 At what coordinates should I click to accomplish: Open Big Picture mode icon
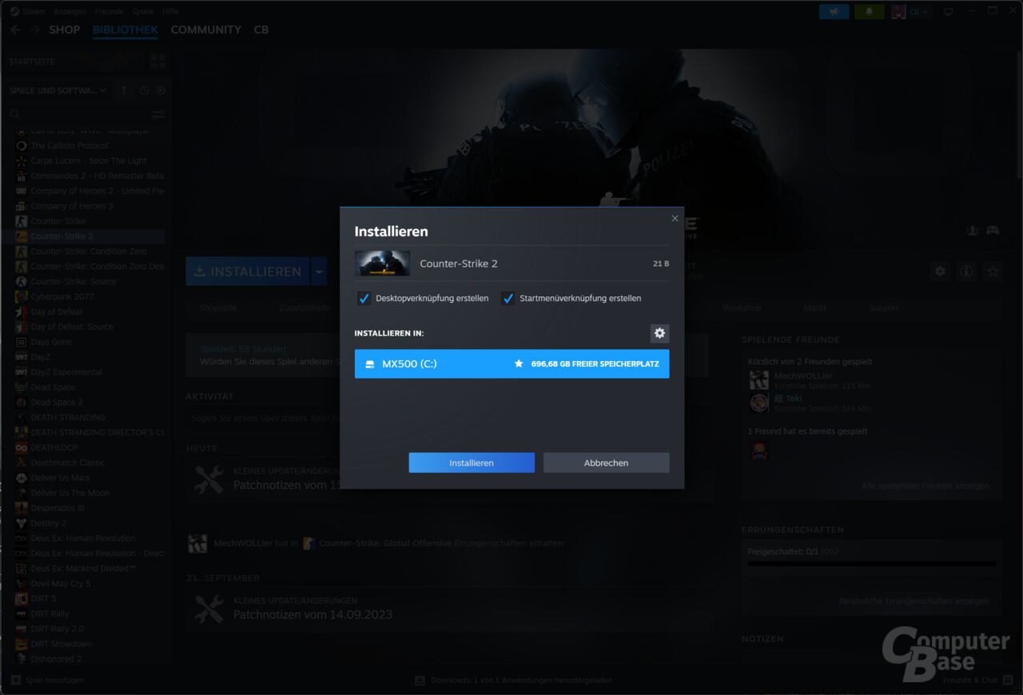coord(949,12)
